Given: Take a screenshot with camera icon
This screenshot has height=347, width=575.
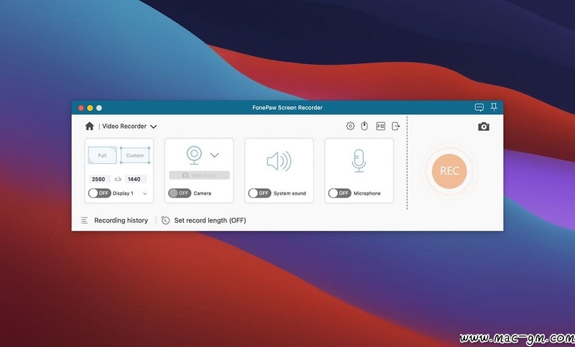Looking at the screenshot, I should [x=484, y=126].
